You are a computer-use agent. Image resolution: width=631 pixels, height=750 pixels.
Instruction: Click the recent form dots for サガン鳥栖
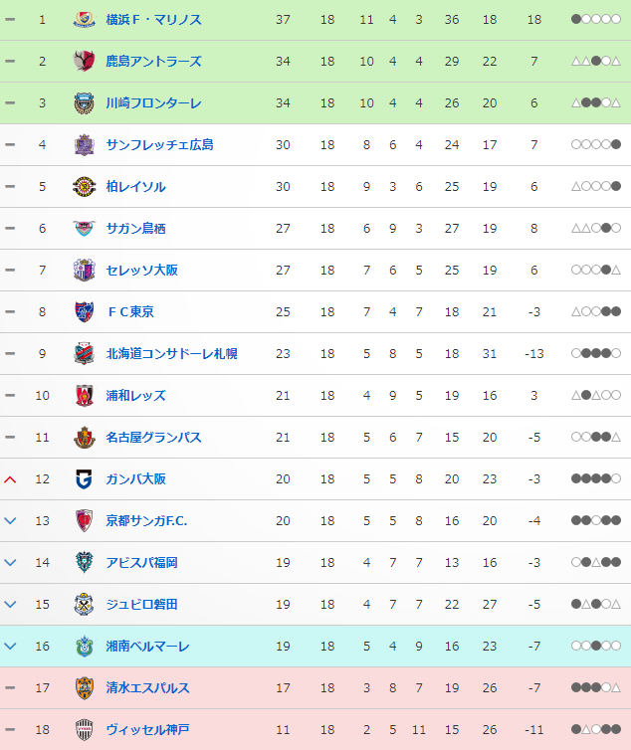tap(596, 228)
